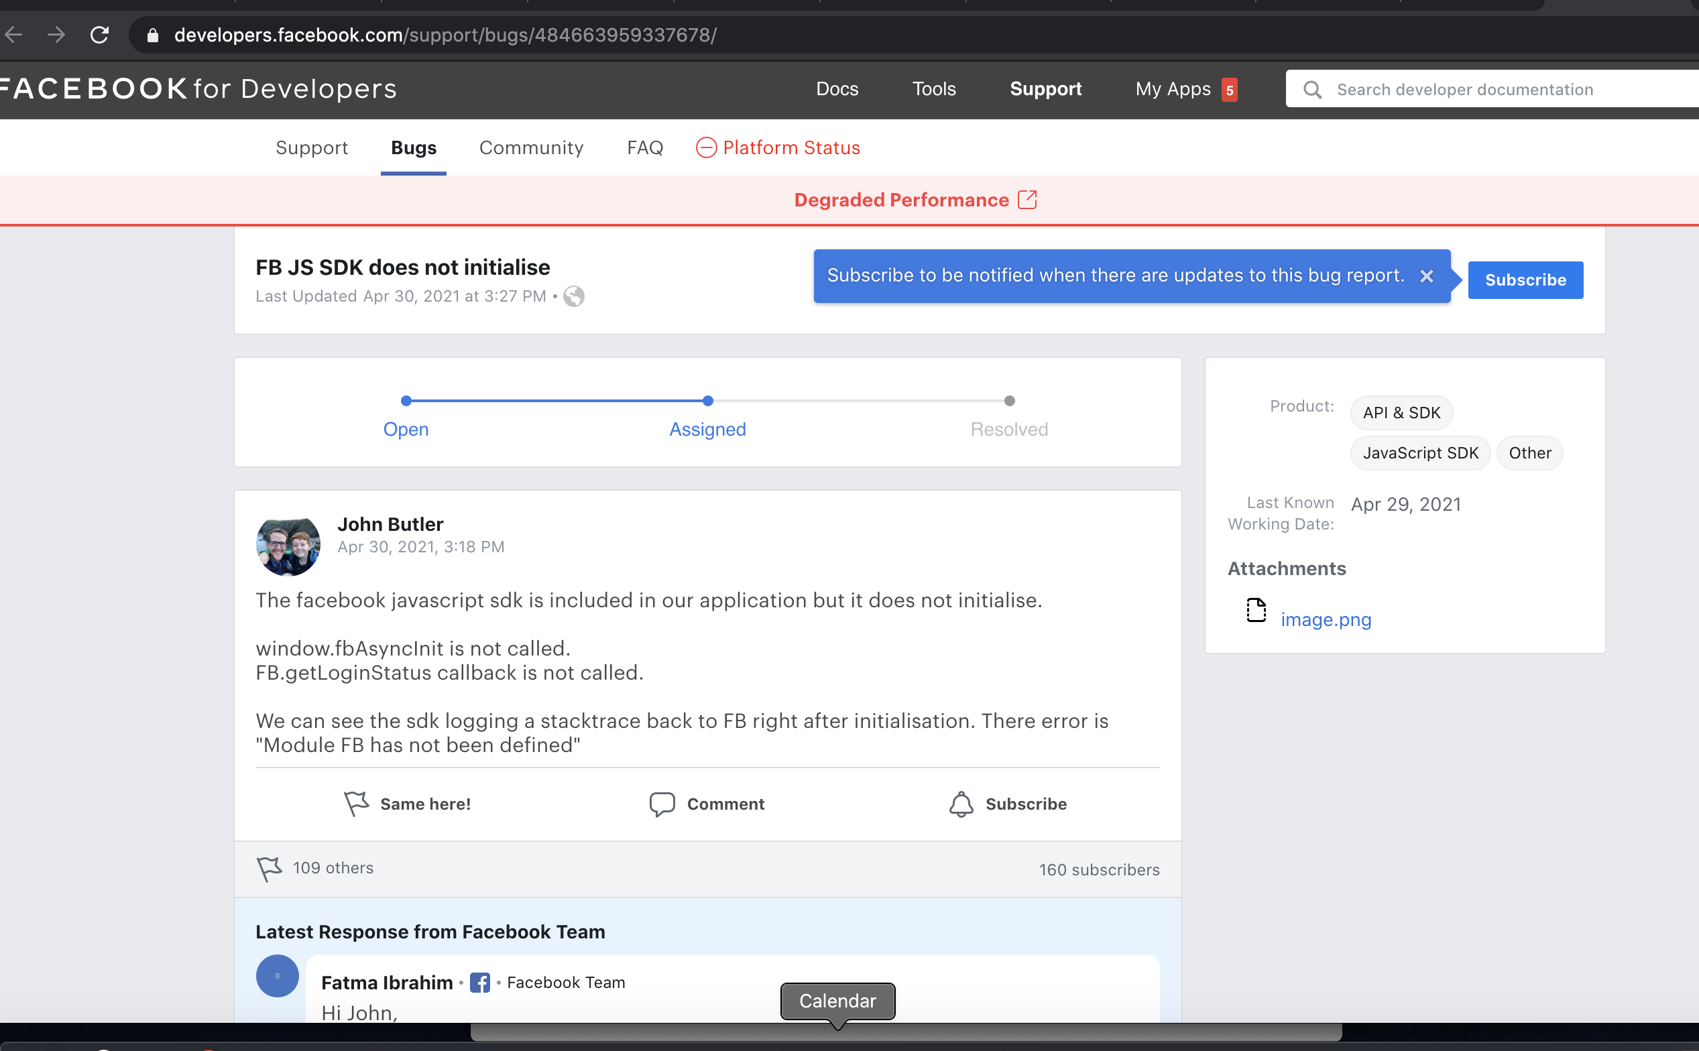Screen dimensions: 1699x1051
Task: Select the JavaScript SDK product tag
Action: [x=1420, y=453]
